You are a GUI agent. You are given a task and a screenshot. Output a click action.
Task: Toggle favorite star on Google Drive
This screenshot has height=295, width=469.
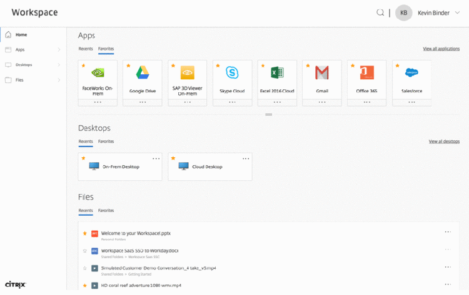coord(128,65)
